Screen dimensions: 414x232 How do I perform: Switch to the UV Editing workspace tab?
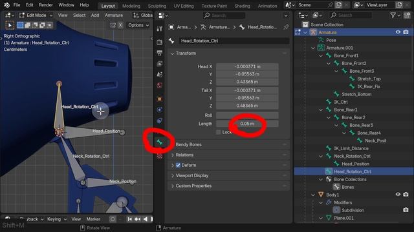coord(184,6)
